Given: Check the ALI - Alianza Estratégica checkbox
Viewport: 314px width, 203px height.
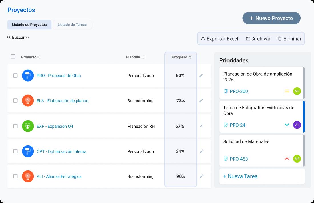Looking at the screenshot, I should (x=15, y=176).
